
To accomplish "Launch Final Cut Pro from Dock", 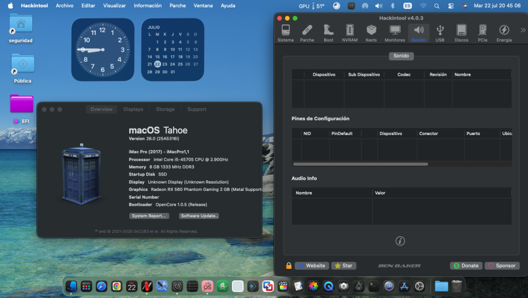I will (283, 286).
